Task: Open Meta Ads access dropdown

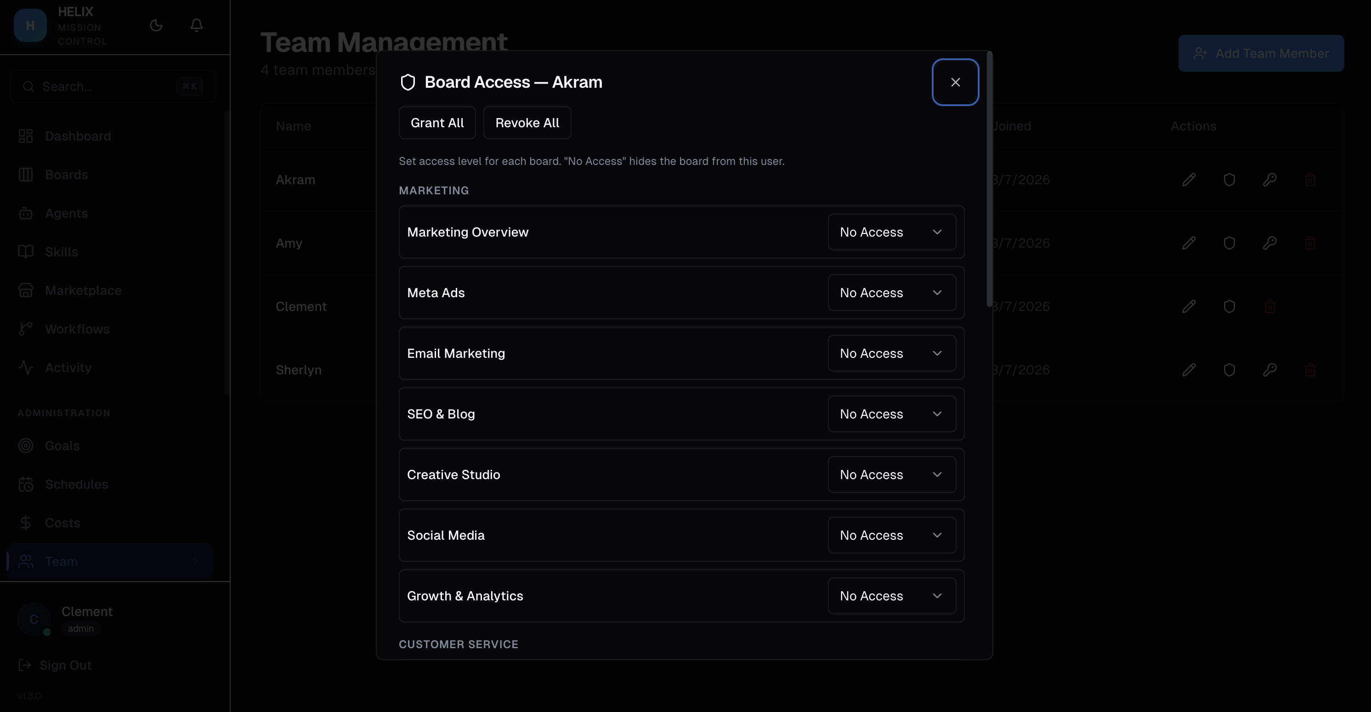Action: tap(892, 293)
